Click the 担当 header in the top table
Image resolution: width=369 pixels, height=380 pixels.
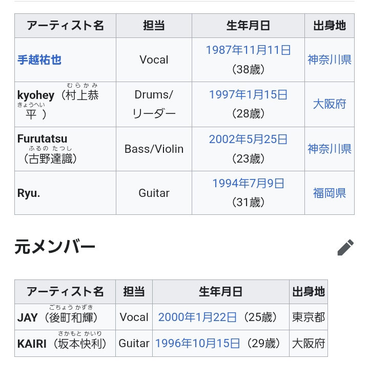point(154,26)
